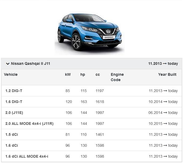Click the blue Nissan Qashqai car image
This screenshot has height=163, width=183.
(90, 32)
